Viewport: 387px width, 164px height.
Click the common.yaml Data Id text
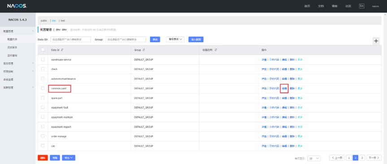coord(59,88)
